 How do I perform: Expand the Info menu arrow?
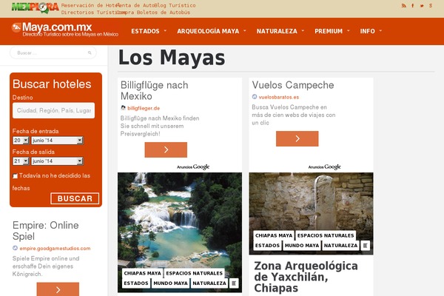click(380, 30)
